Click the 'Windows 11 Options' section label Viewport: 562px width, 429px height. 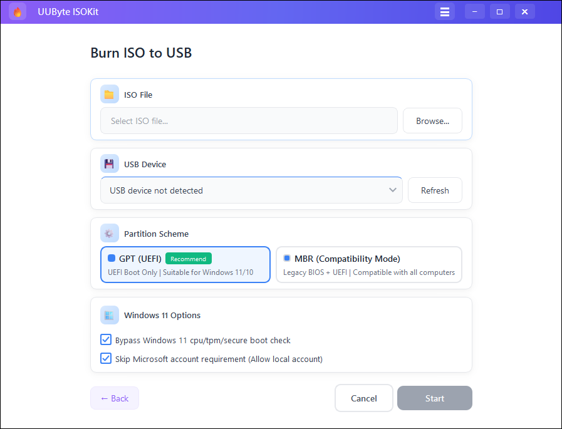[x=162, y=315]
